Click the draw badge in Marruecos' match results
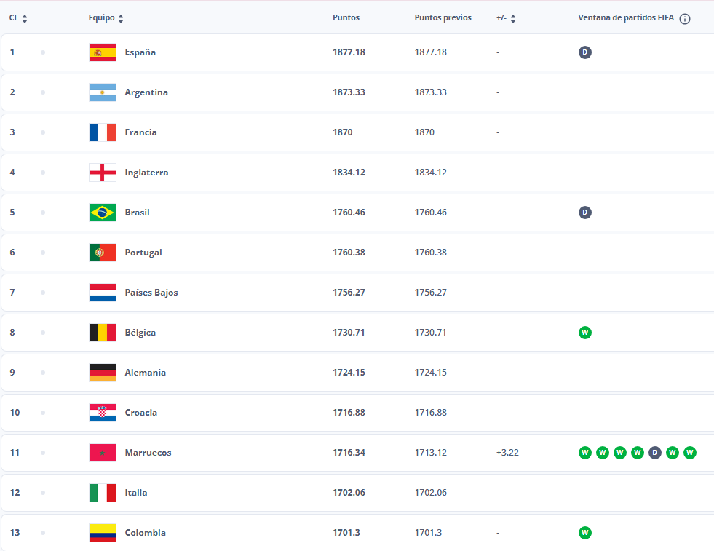This screenshot has height=551, width=714. 655,453
